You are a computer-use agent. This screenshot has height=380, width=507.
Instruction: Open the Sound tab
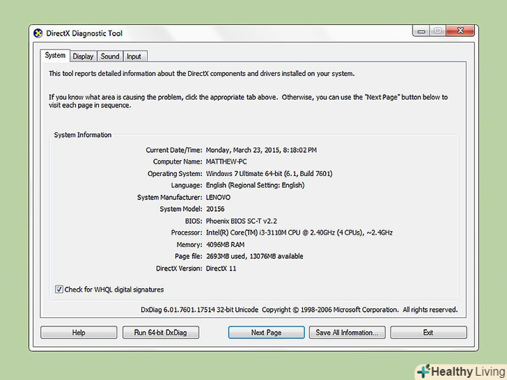pos(110,56)
